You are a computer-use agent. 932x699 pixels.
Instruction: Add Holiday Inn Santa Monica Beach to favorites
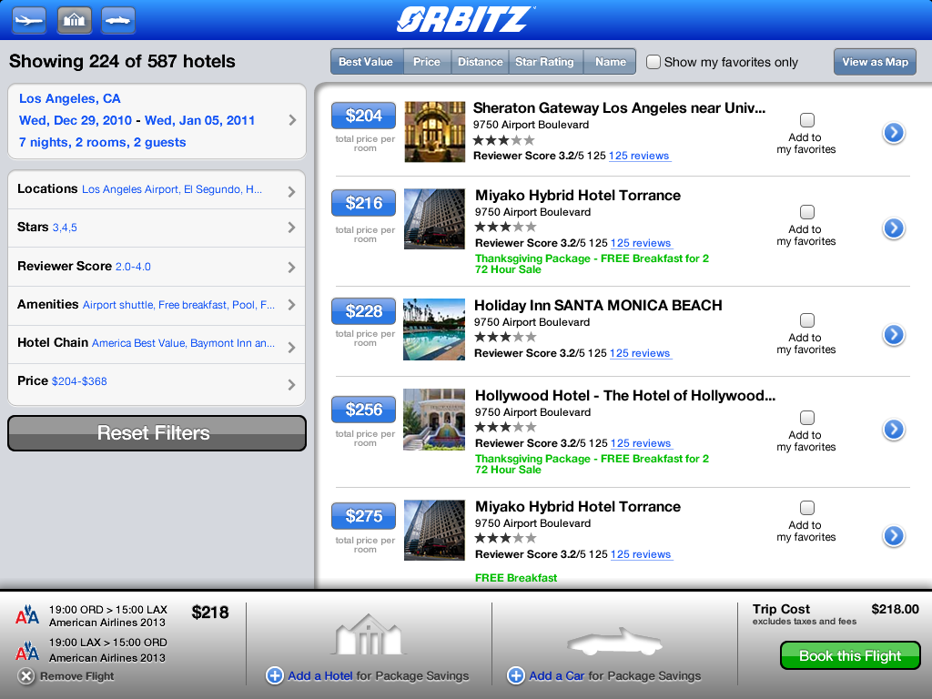807,320
